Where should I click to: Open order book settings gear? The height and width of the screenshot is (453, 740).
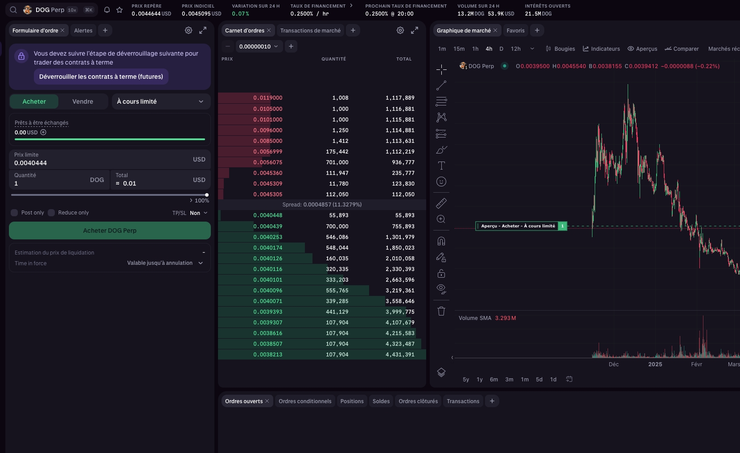(400, 30)
